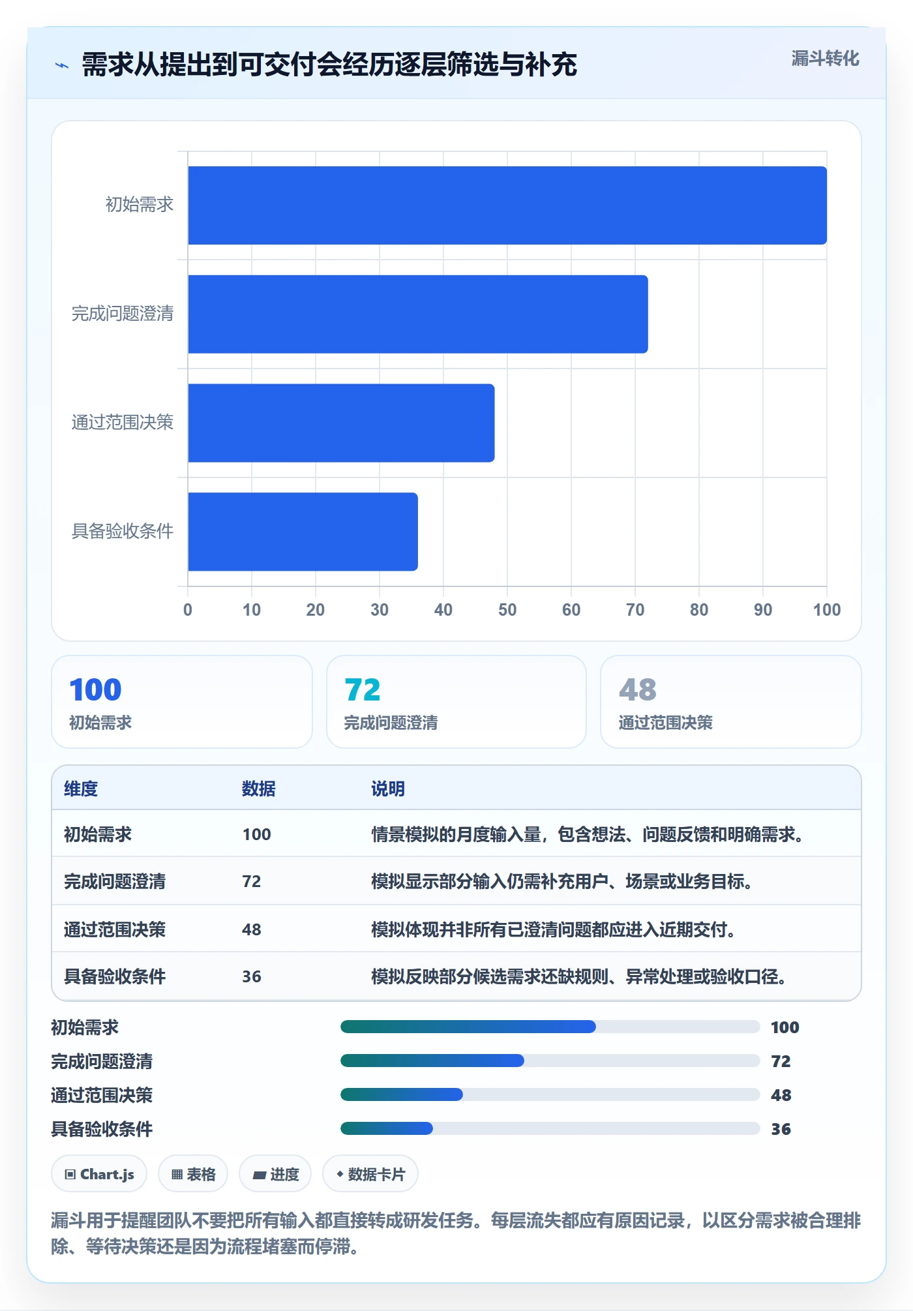Select the 通过范围决策 table row cell

pos(115,929)
